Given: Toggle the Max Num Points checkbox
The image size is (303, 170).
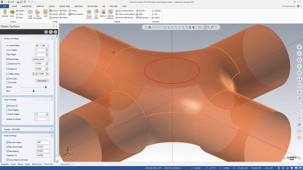Looking at the screenshot, I should click(8, 143).
